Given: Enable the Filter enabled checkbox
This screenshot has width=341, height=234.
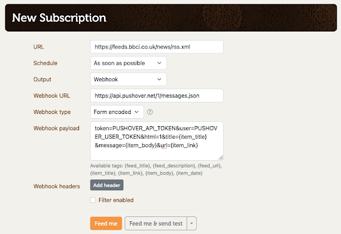Looking at the screenshot, I should click(x=93, y=200).
